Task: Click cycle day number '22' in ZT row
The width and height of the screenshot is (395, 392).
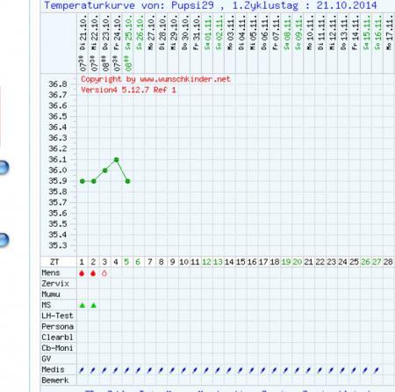Action: click(x=320, y=262)
